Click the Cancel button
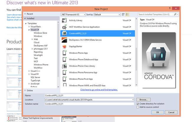This screenshot has height=122, width=192. click(x=171, y=112)
